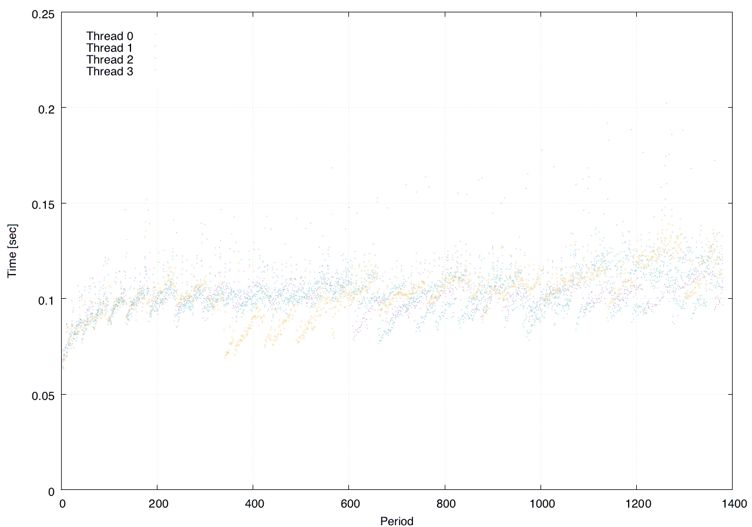Click the Period x-axis title
The height and width of the screenshot is (527, 752).
(x=397, y=521)
